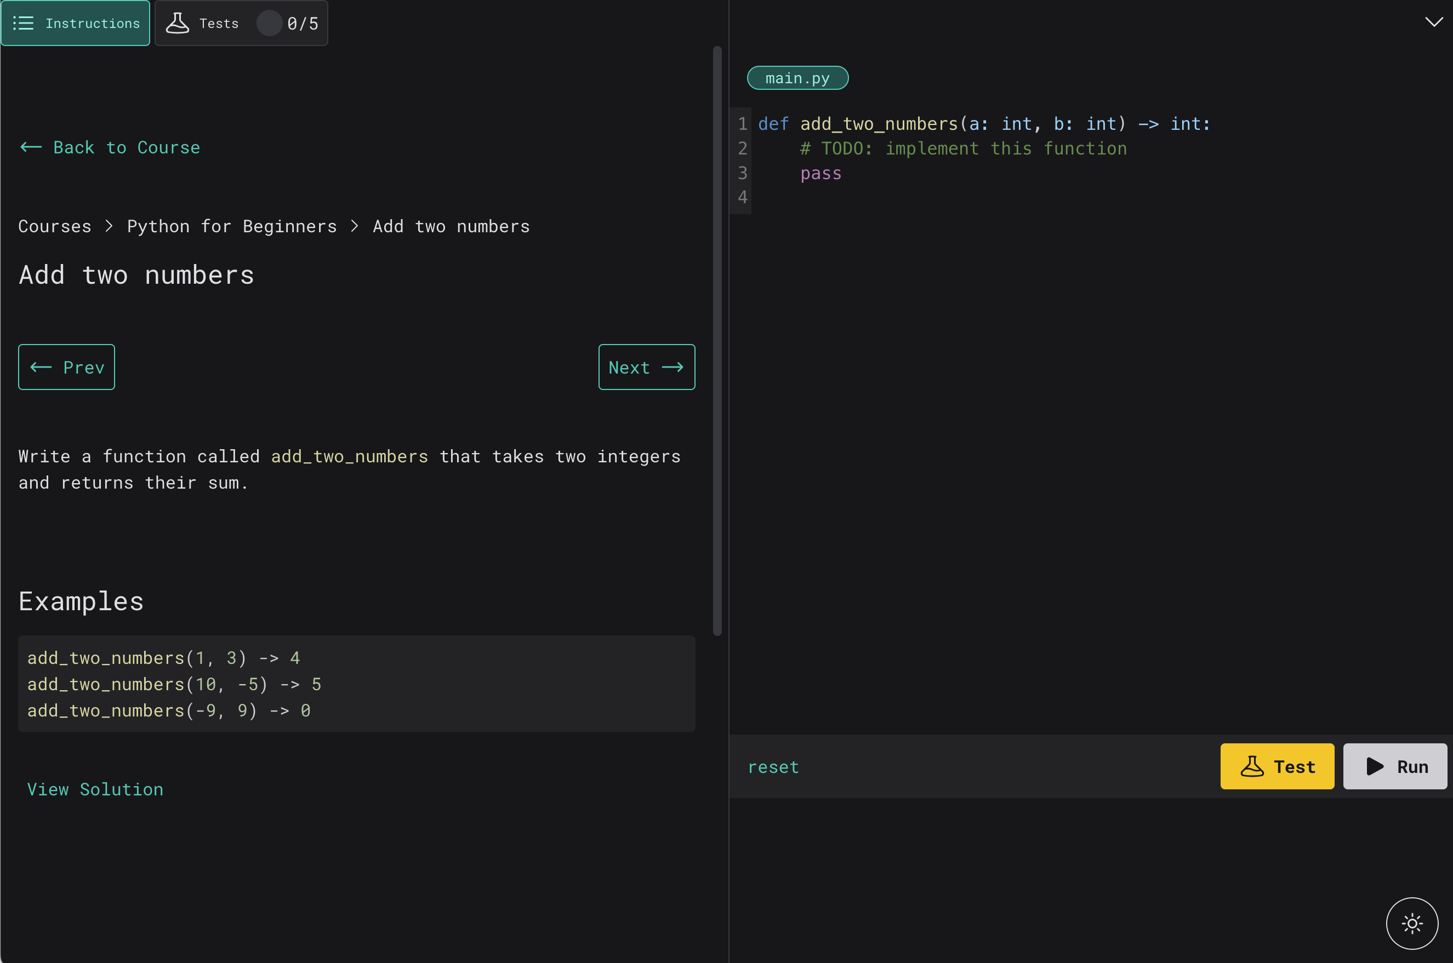Click the flask icon on Test button
Screen dimensions: 1453x963
coord(1251,766)
